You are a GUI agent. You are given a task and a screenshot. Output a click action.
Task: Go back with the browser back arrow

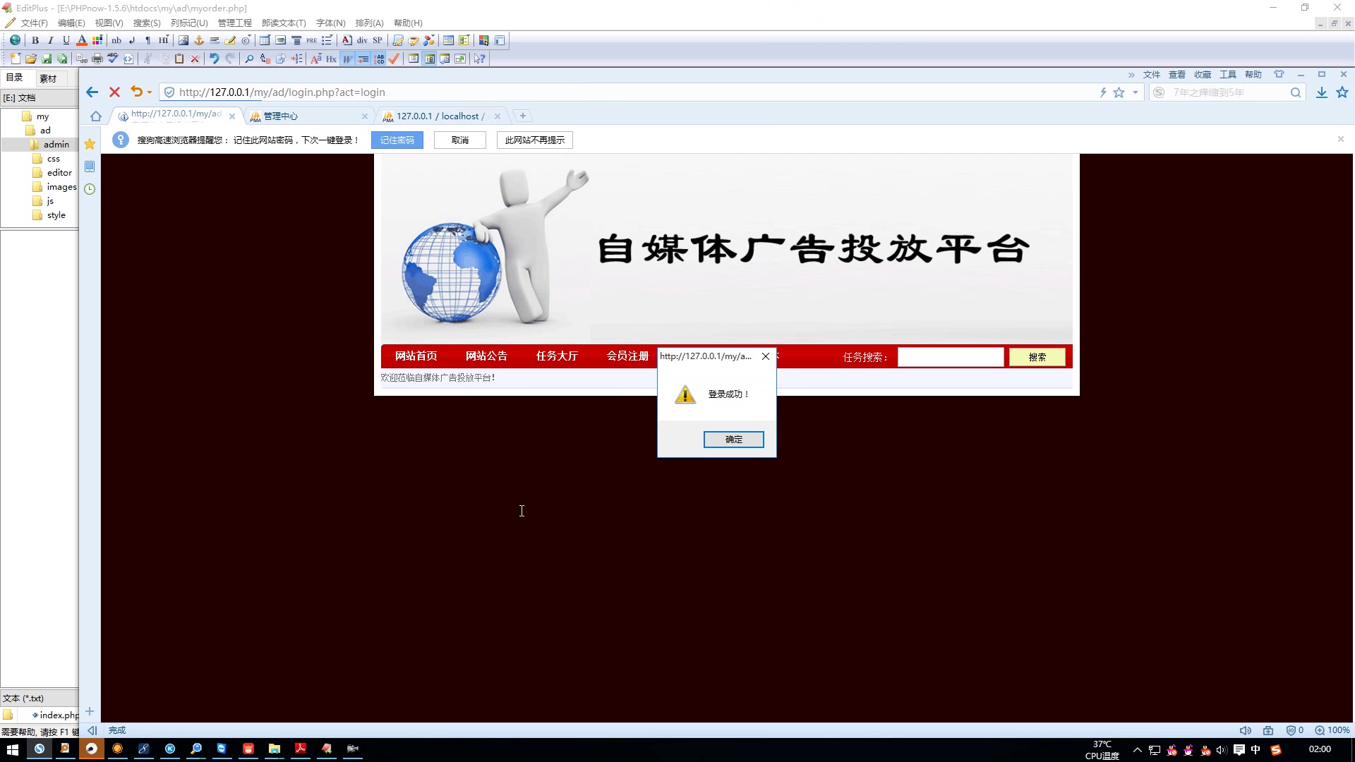[x=92, y=92]
